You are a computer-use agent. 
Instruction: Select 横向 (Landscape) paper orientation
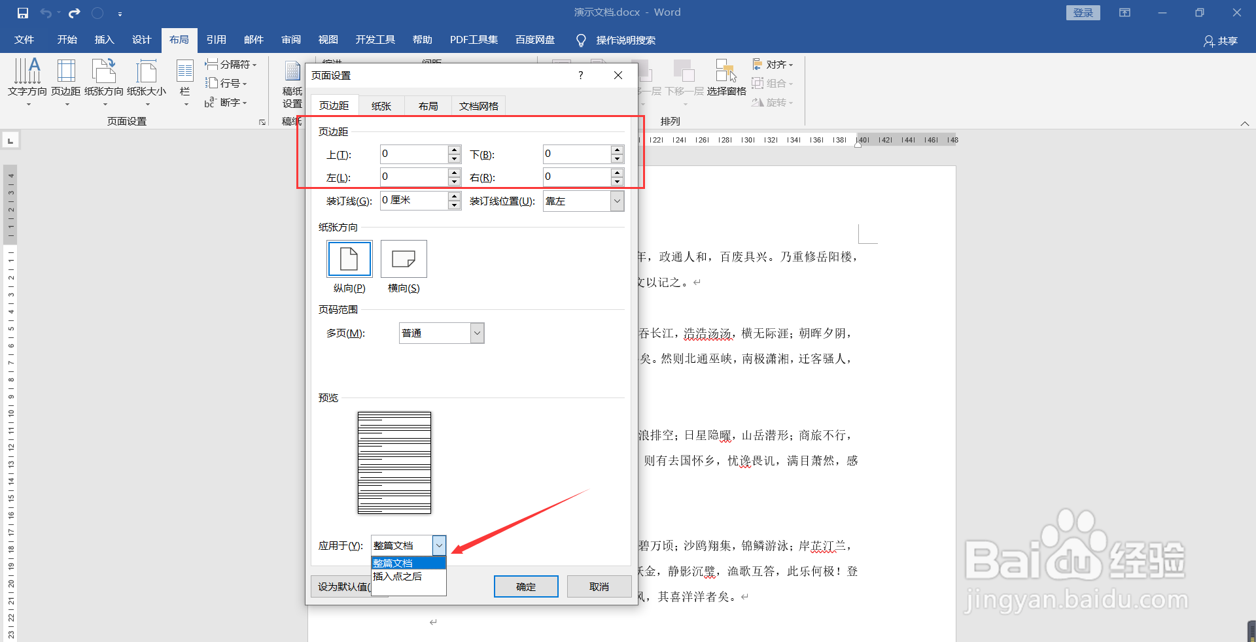coord(403,259)
